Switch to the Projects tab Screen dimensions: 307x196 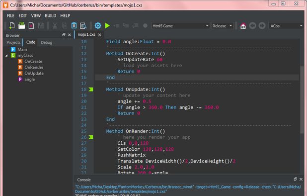tap(13, 42)
